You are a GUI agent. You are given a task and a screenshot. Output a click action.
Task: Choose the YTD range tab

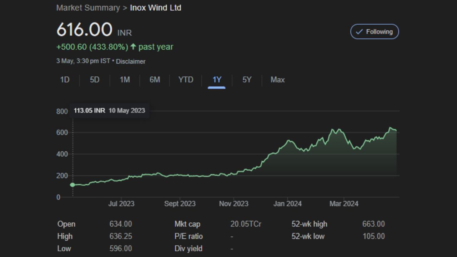186,80
